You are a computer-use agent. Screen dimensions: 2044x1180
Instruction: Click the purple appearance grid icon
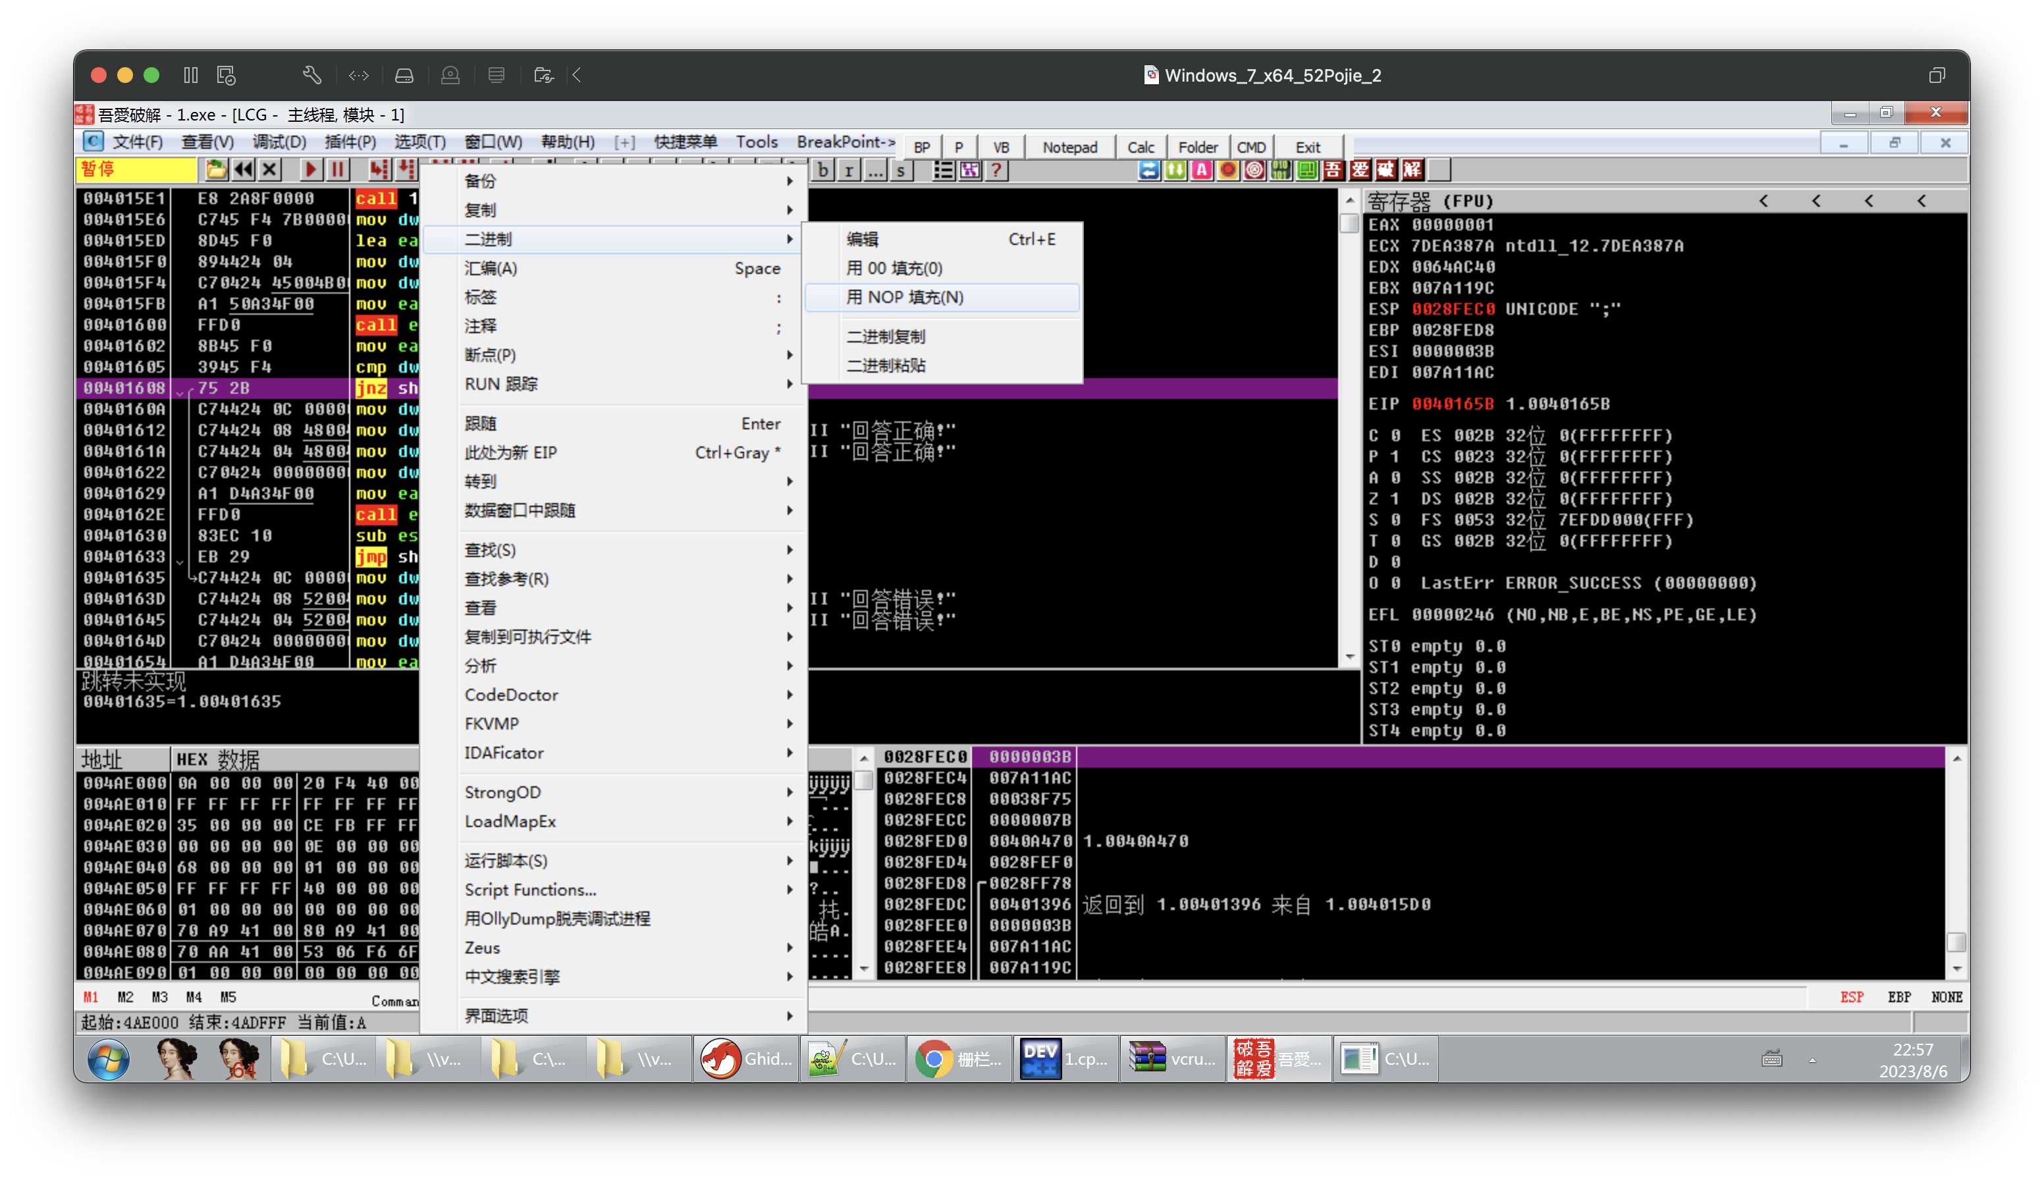coord(969,170)
